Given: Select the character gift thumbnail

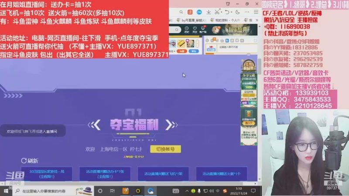Looking at the screenshot, I should [x=190, y=43].
